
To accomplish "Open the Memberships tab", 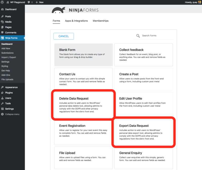I will click(100, 21).
